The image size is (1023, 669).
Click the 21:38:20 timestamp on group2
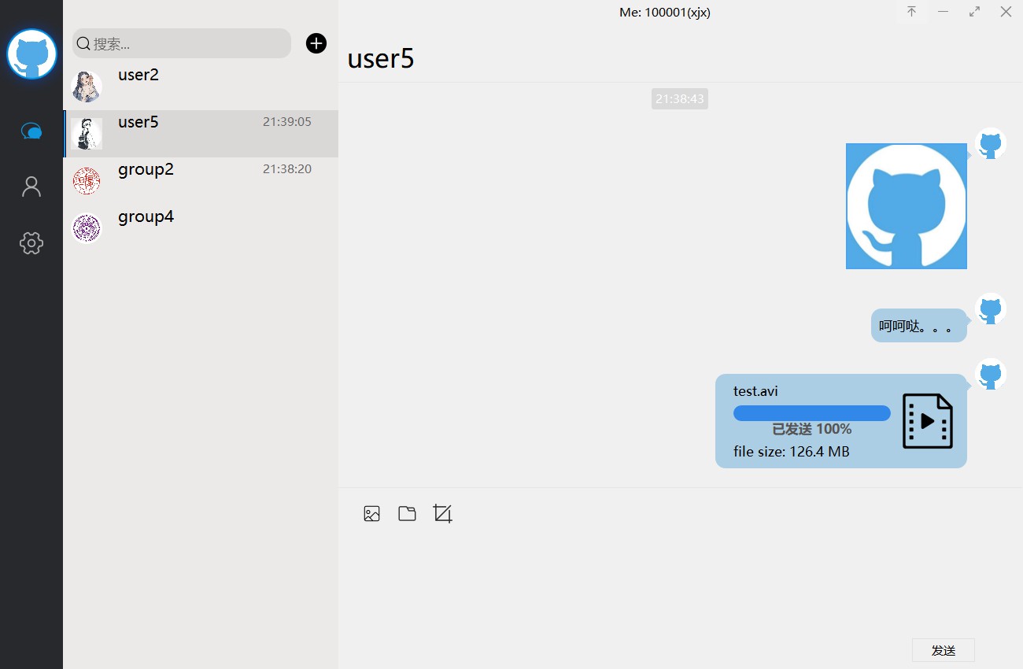coord(287,169)
